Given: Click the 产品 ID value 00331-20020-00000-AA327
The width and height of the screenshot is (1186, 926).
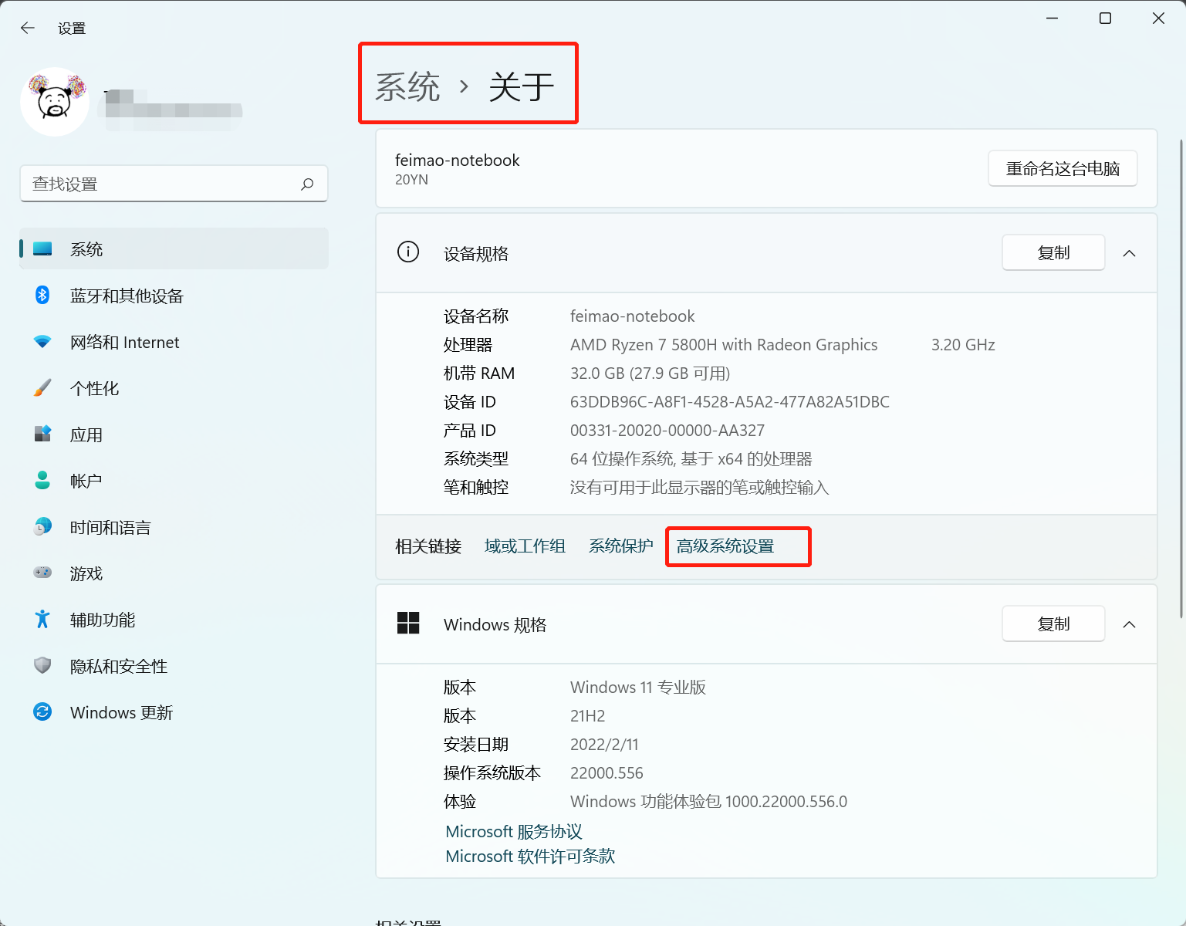Looking at the screenshot, I should pyautogui.click(x=667, y=430).
